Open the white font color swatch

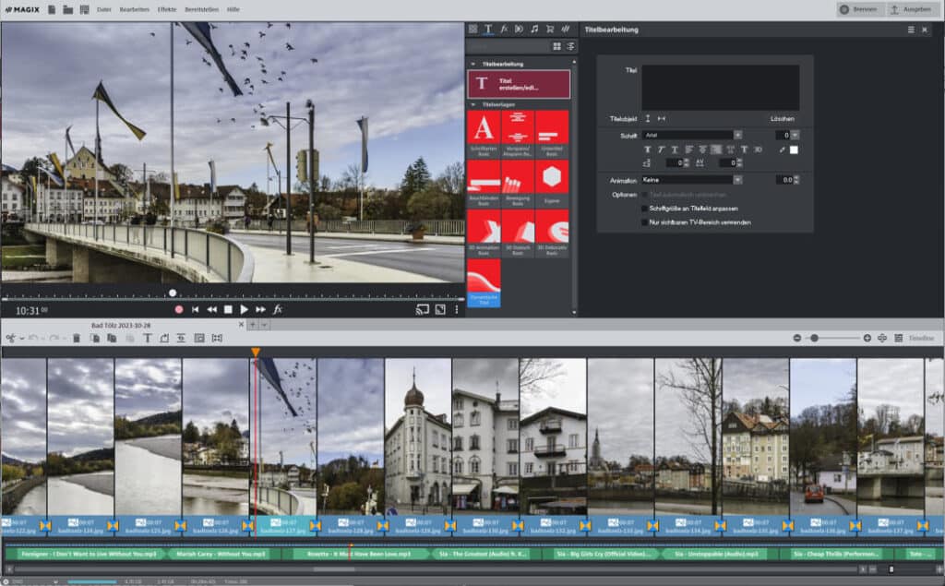point(795,149)
